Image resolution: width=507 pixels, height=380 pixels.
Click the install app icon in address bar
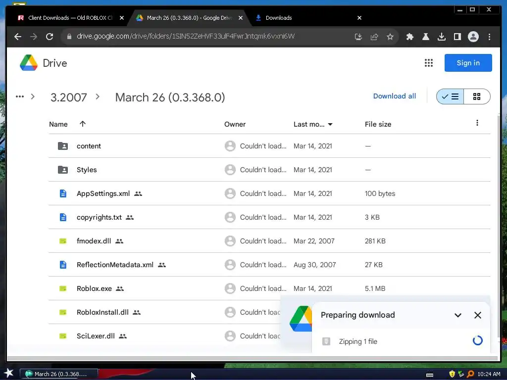tap(358, 37)
